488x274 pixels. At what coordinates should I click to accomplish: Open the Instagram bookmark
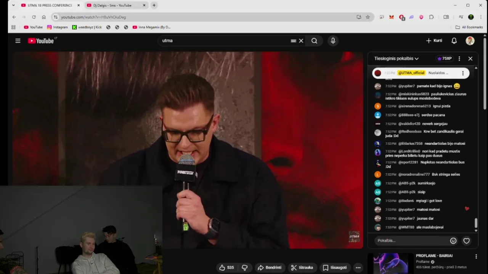pos(57,27)
